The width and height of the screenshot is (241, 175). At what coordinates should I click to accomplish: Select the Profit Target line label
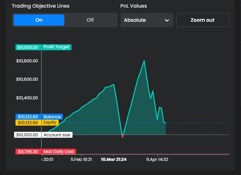(x=56, y=47)
